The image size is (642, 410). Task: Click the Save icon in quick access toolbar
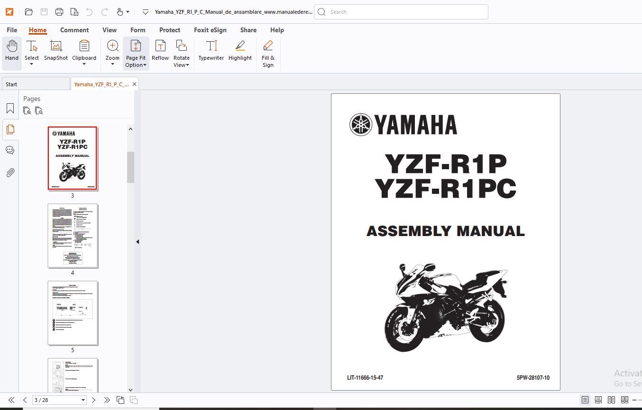pyautogui.click(x=44, y=12)
